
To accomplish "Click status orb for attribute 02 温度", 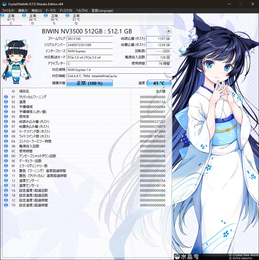I will click(6, 102).
